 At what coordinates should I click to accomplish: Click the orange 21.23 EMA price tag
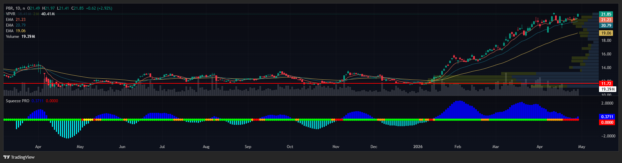click(606, 20)
